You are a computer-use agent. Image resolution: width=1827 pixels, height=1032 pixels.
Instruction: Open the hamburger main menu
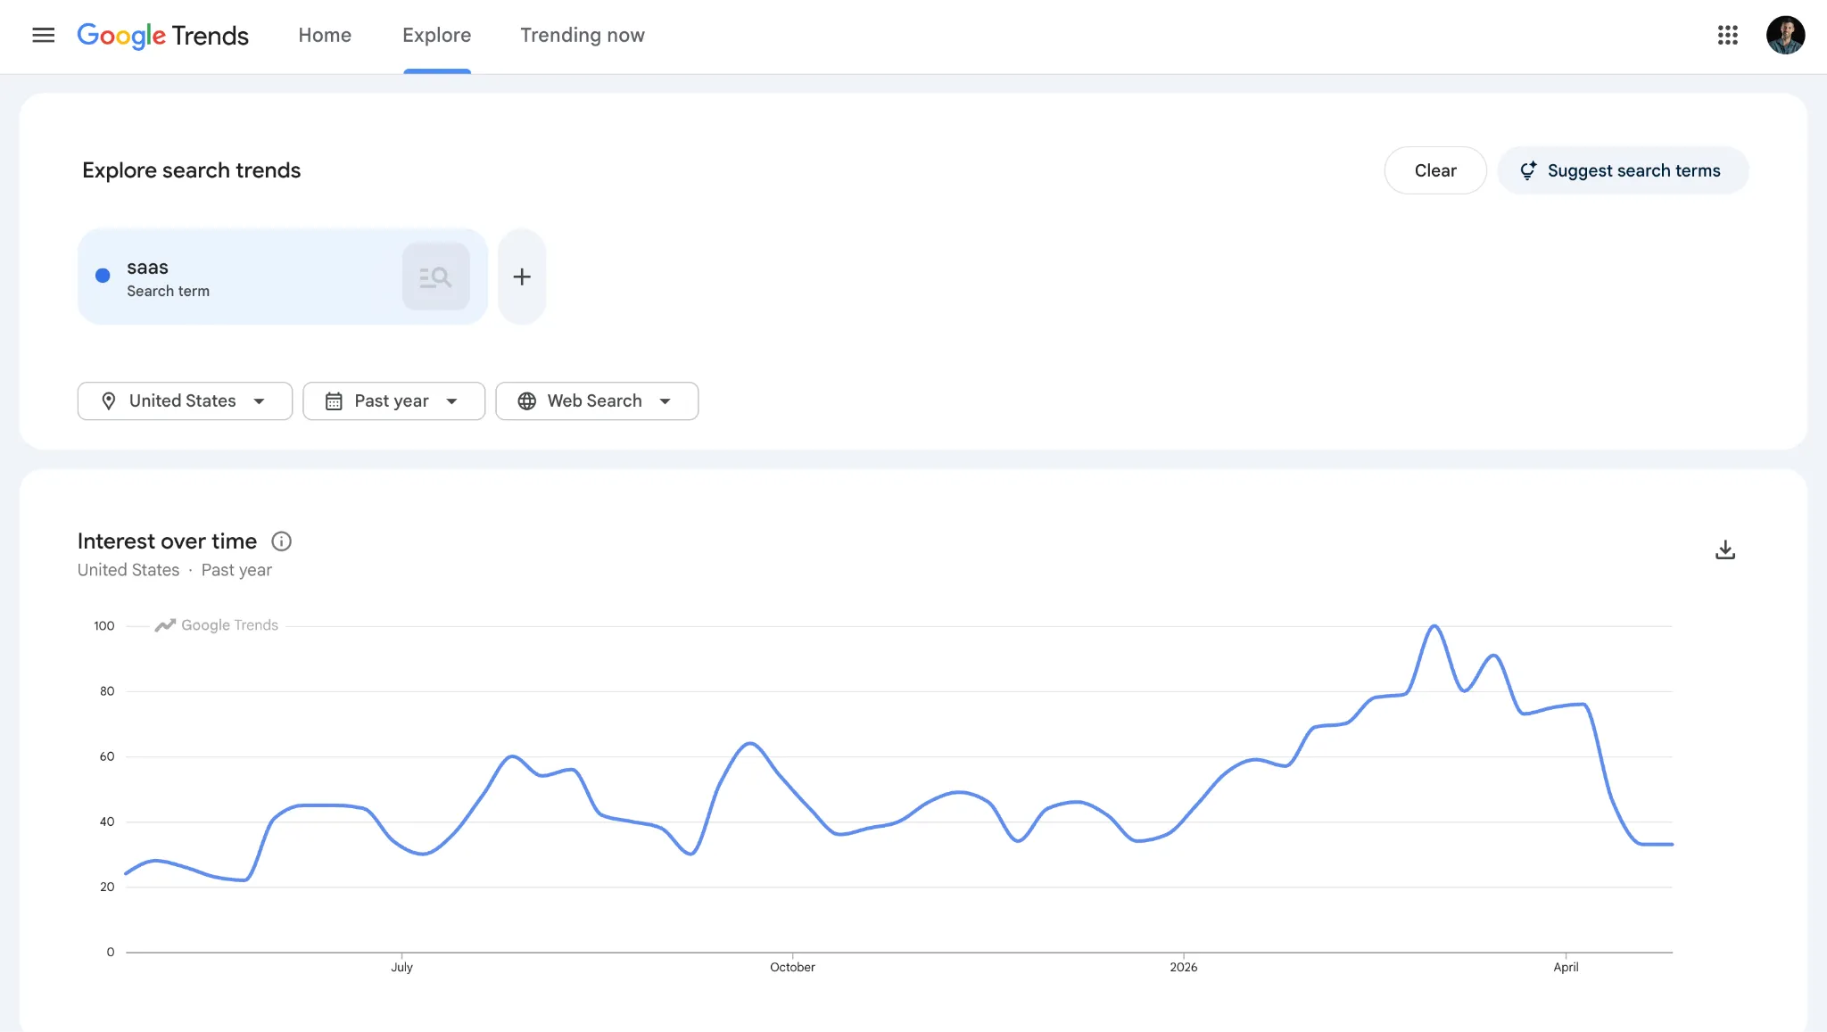pyautogui.click(x=43, y=35)
